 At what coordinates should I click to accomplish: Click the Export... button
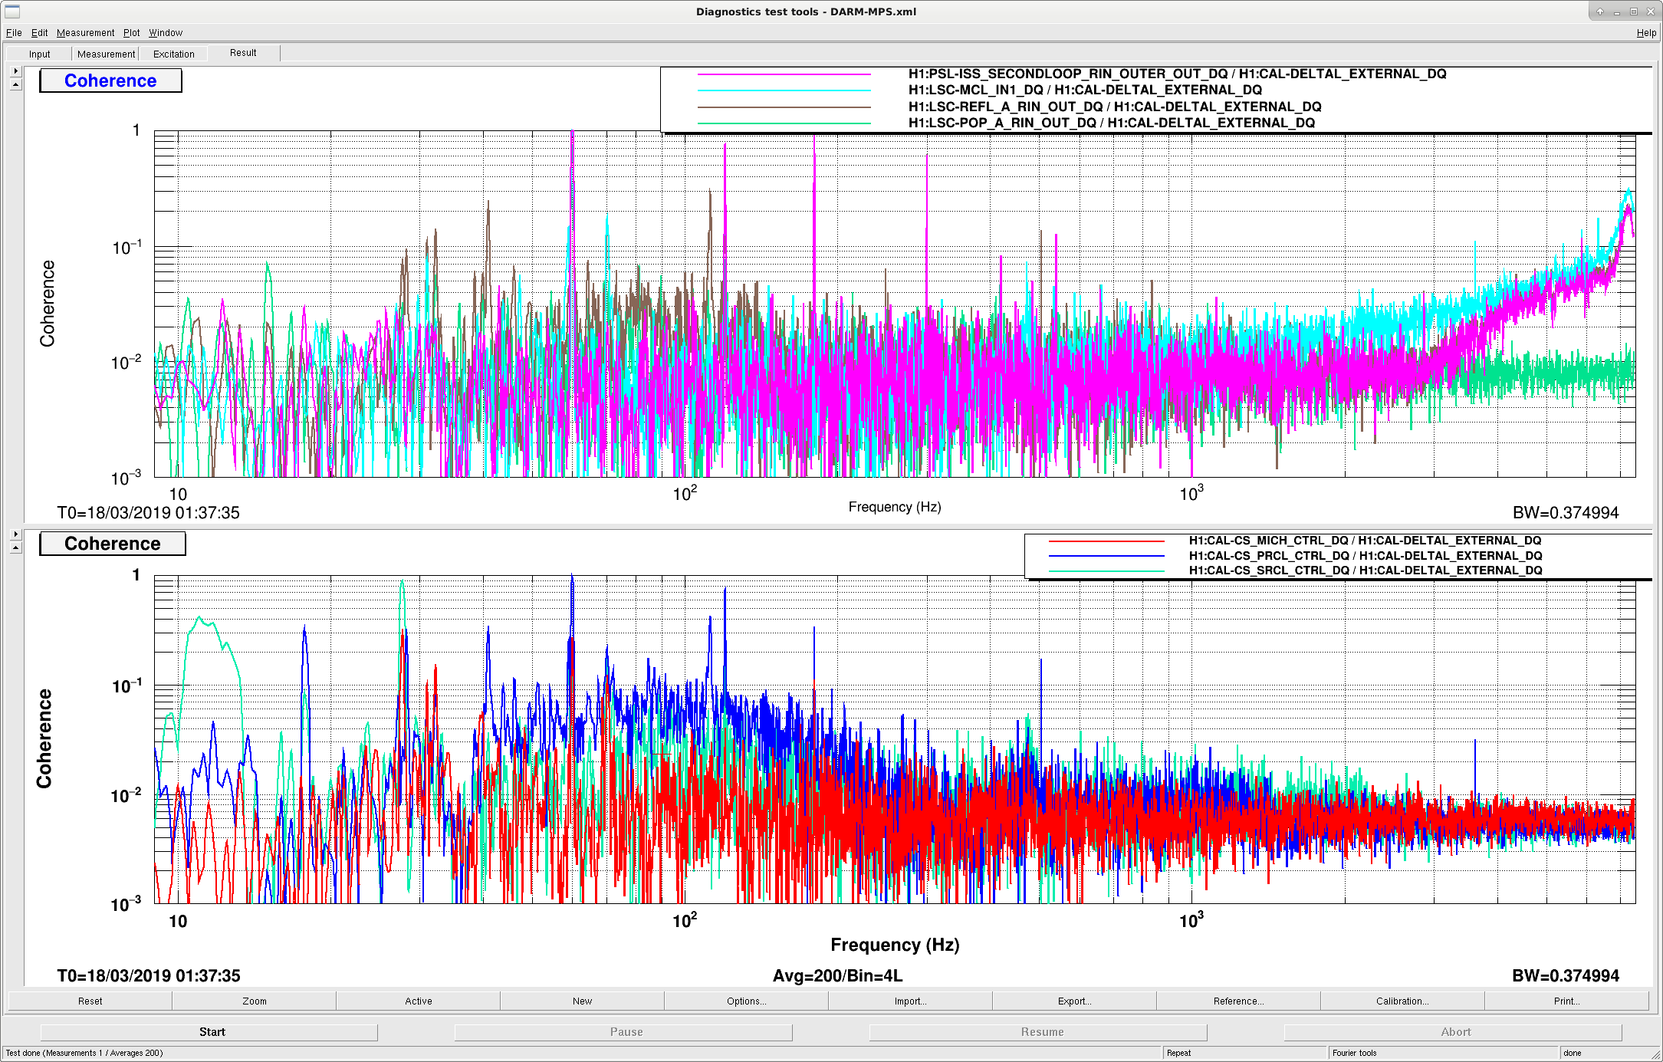1074,1001
